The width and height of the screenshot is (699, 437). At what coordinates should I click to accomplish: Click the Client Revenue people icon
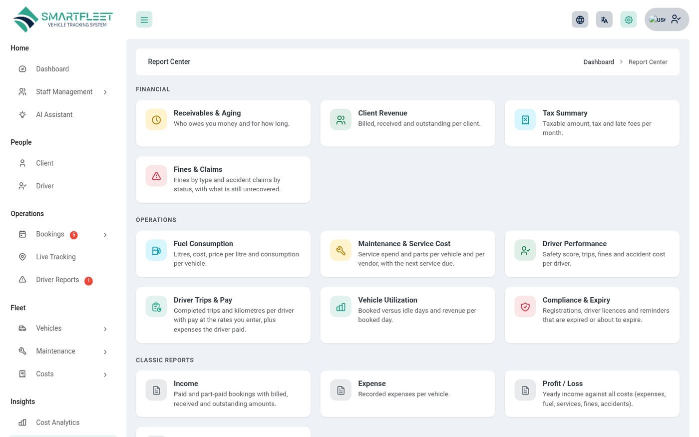[341, 120]
